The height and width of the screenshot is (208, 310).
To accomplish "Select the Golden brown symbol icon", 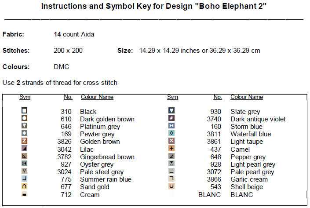I will tap(25, 141).
